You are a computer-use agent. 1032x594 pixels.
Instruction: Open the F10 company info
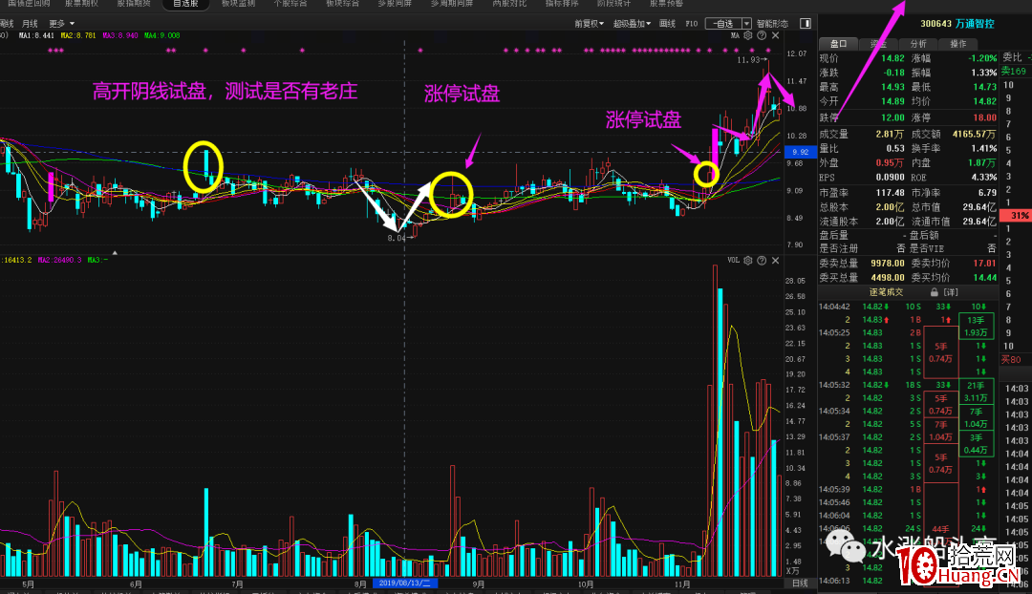click(691, 24)
